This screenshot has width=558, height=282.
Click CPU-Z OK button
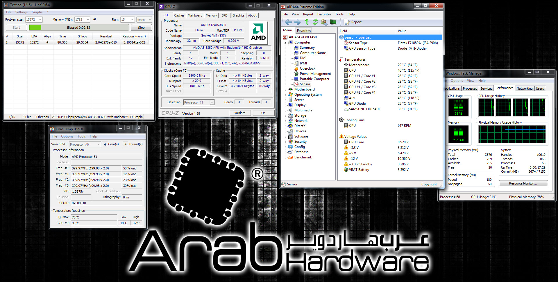pos(263,113)
